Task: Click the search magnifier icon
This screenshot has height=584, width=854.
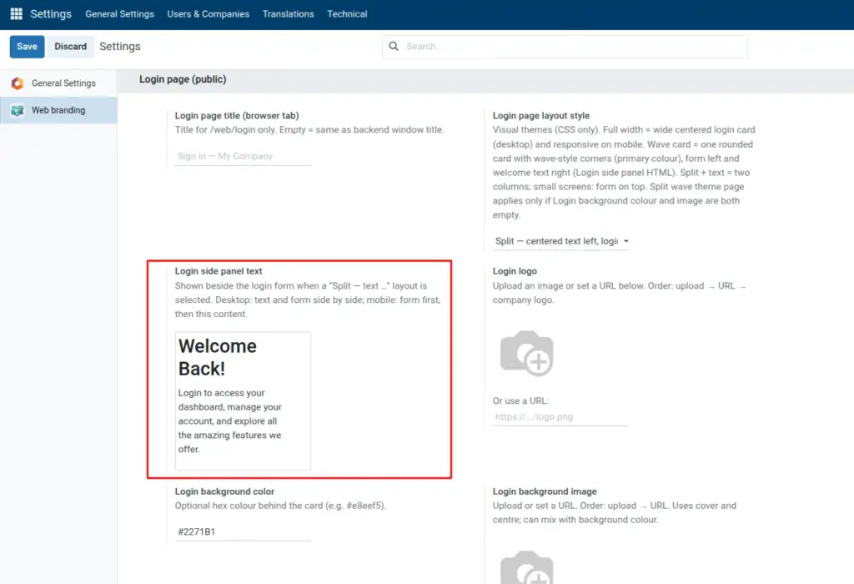Action: coord(394,47)
